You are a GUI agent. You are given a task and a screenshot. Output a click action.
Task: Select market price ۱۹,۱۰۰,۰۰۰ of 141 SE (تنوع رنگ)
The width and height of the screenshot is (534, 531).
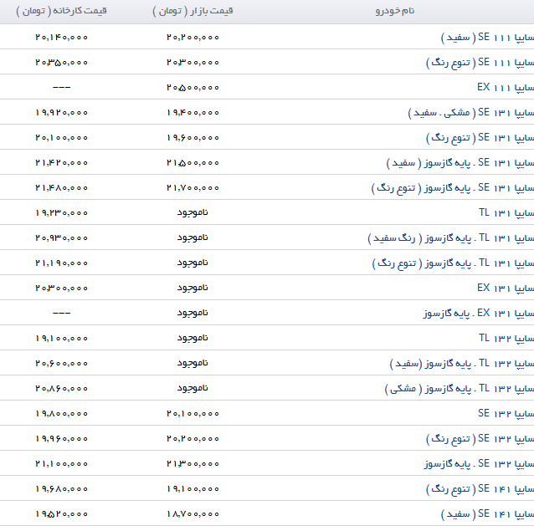[193, 489]
